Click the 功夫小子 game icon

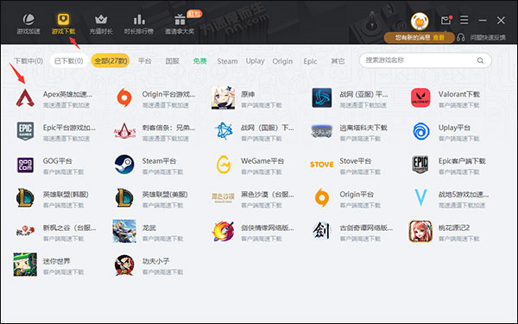[x=124, y=265]
